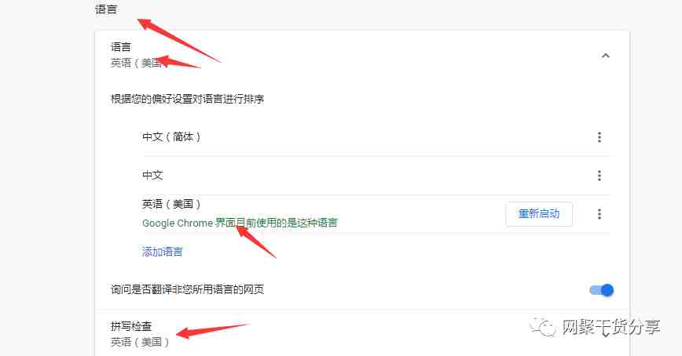Select the 中文（简体） language entry
The image size is (682, 356).
171,136
